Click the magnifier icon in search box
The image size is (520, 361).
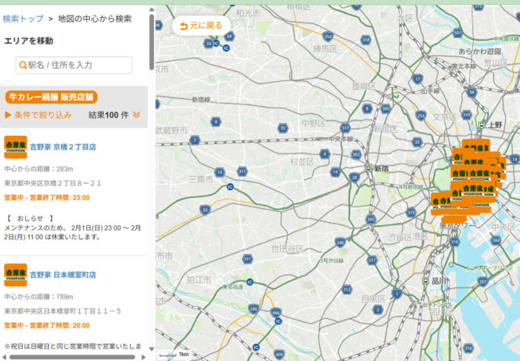click(23, 65)
